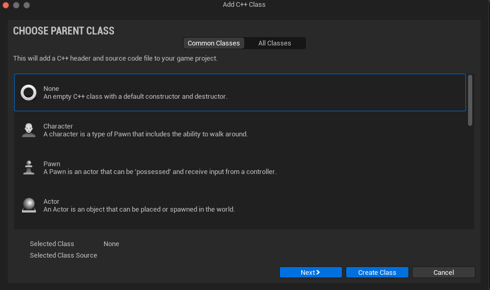The width and height of the screenshot is (490, 290).
Task: Click the Selected Class value None
Action: coord(111,244)
